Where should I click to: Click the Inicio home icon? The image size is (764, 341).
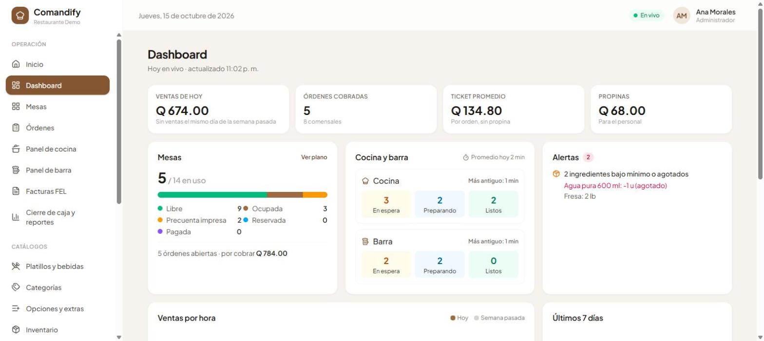pyautogui.click(x=16, y=64)
